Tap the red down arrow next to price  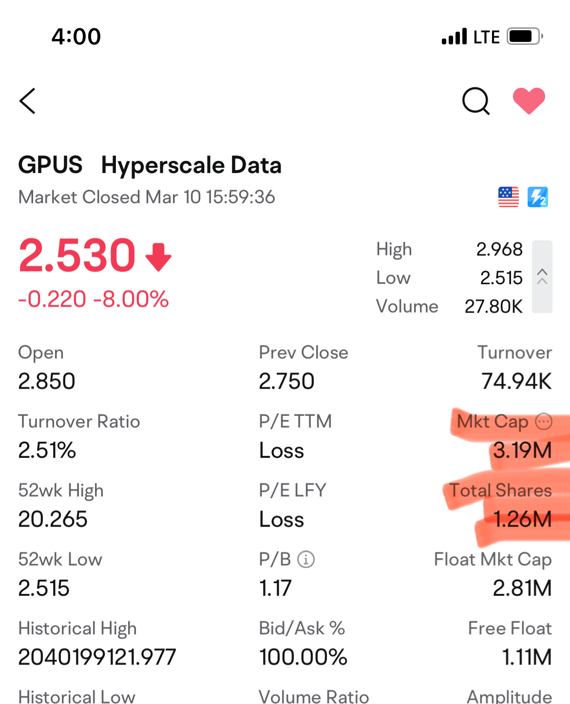[x=159, y=257]
